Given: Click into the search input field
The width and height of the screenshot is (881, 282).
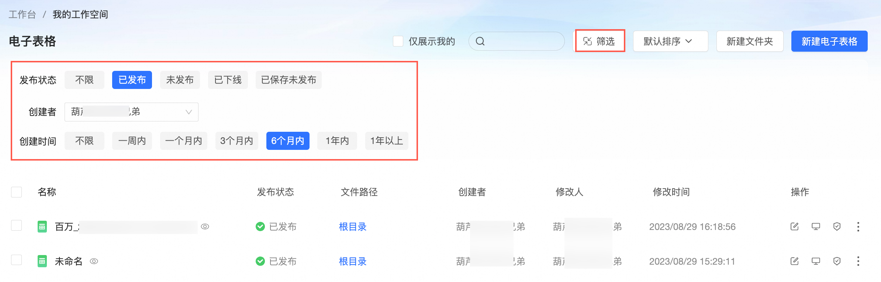Looking at the screenshot, I should click(x=516, y=41).
